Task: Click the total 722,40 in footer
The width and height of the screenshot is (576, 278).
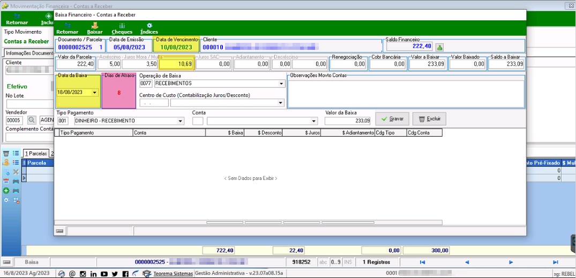Action: coord(219,251)
